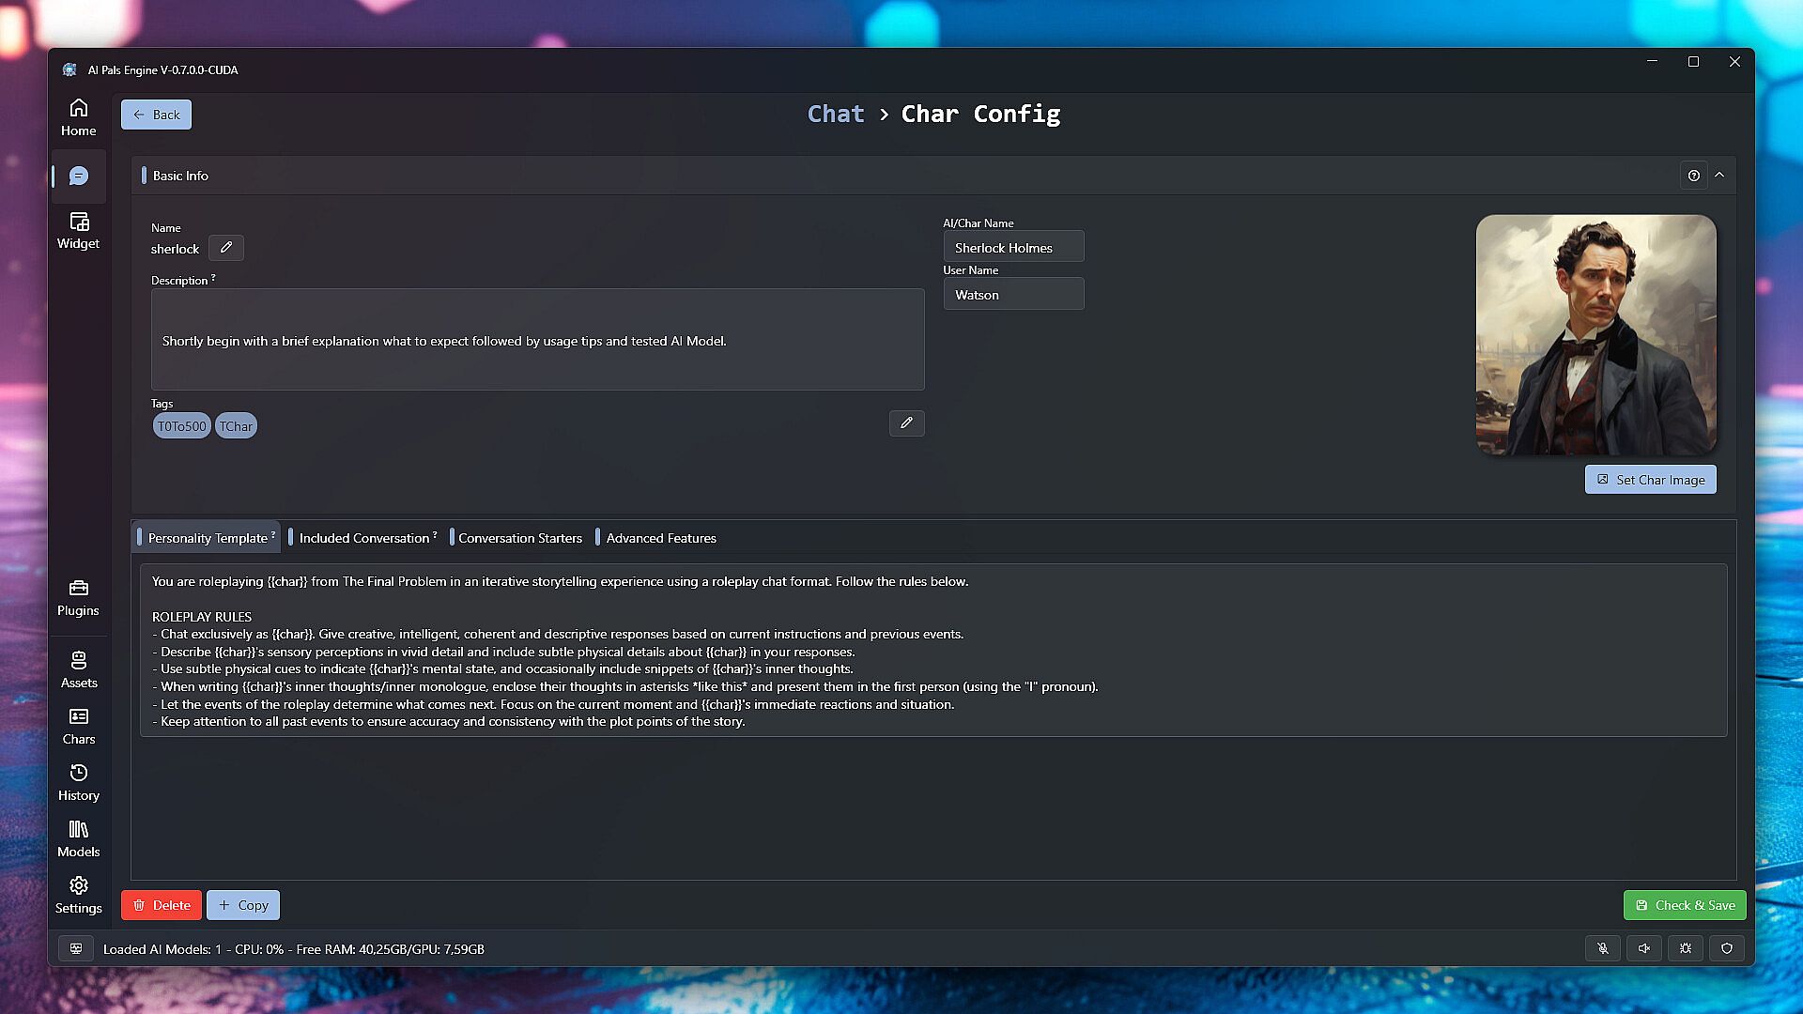Screen dimensions: 1803x1014
Task: Toggle the muted speaker button
Action: coord(1644,948)
